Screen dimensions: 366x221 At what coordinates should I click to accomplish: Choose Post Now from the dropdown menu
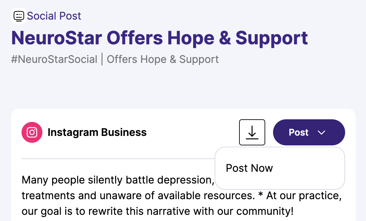pos(249,168)
